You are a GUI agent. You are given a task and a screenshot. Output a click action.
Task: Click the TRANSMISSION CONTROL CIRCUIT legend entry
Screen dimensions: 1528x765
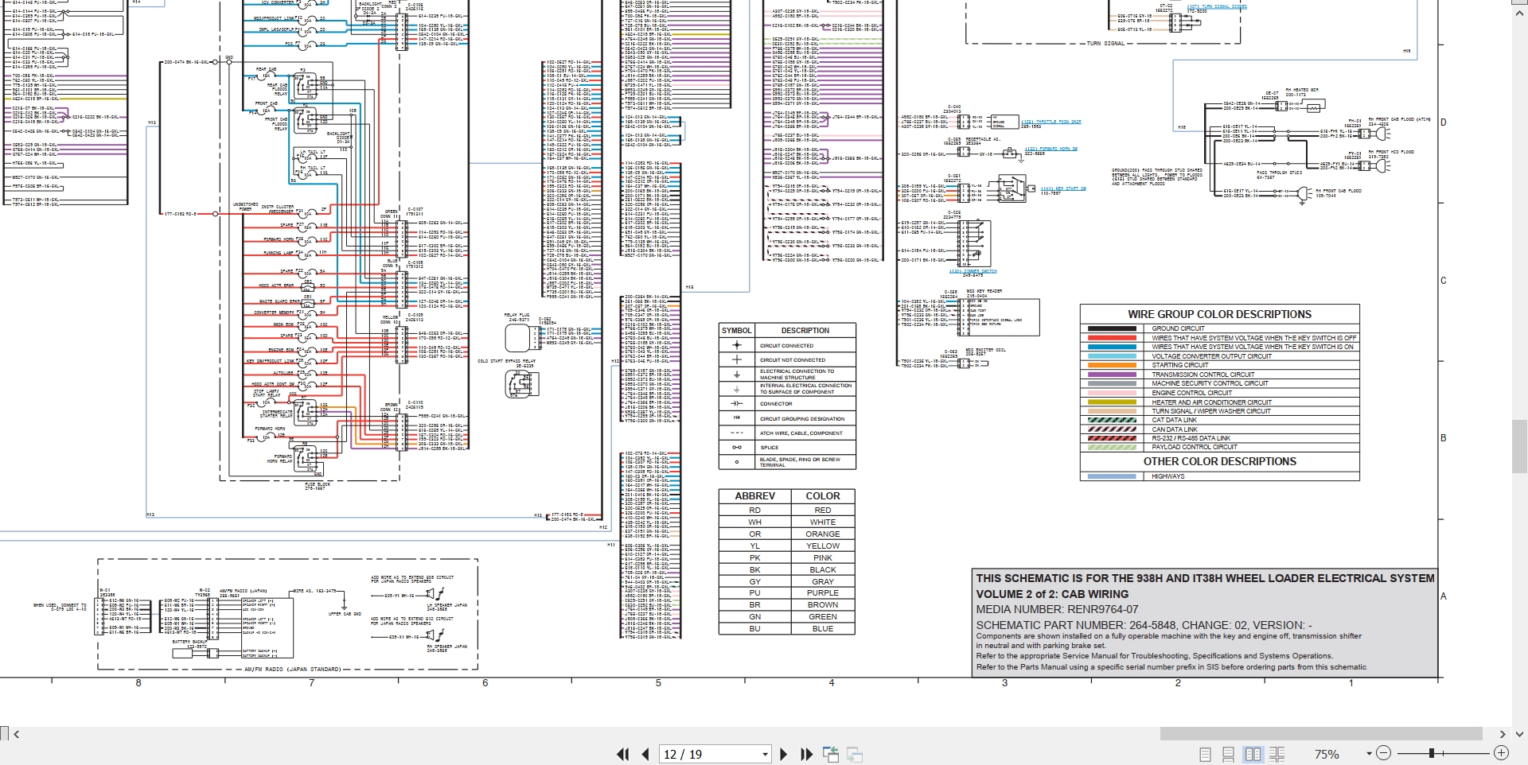click(1203, 375)
